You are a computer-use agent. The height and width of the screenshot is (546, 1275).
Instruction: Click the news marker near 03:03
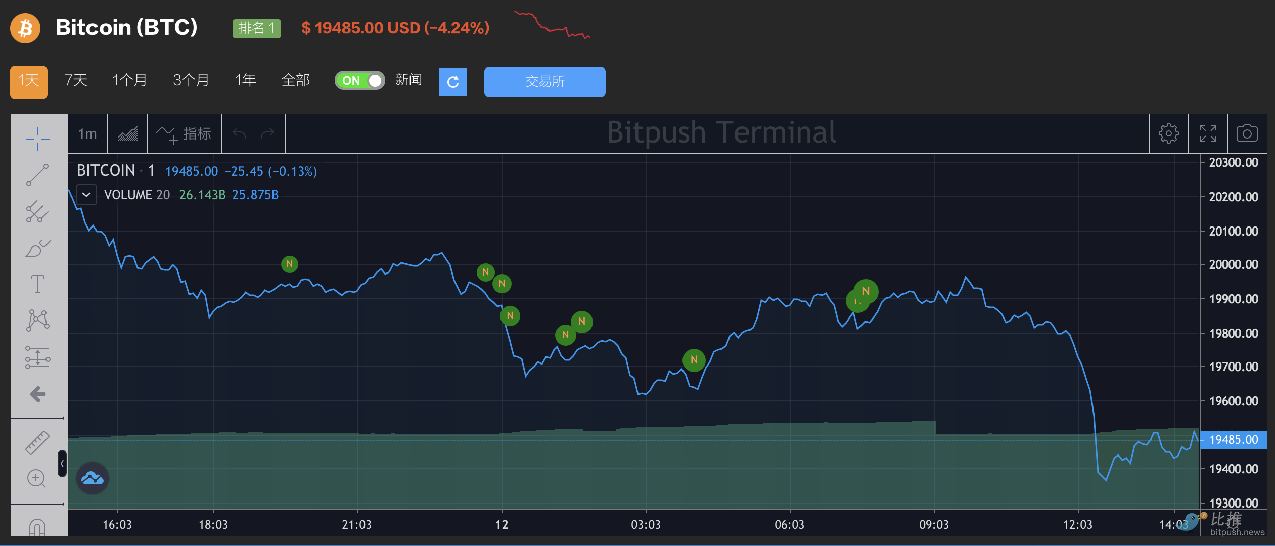pos(694,360)
